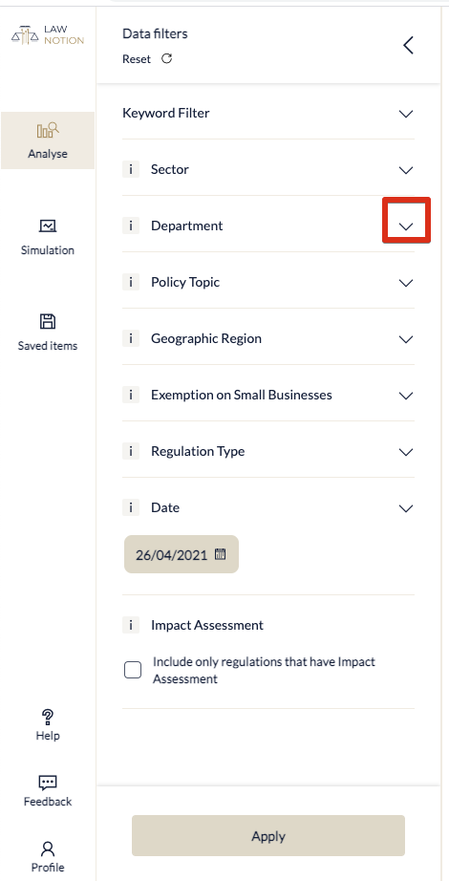The height and width of the screenshot is (881, 449).
Task: Reset all data filters
Action: tap(147, 59)
